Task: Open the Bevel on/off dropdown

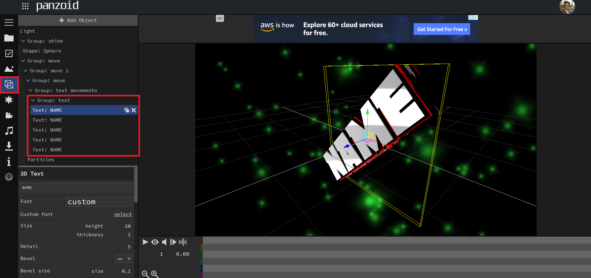Action: (x=124, y=259)
